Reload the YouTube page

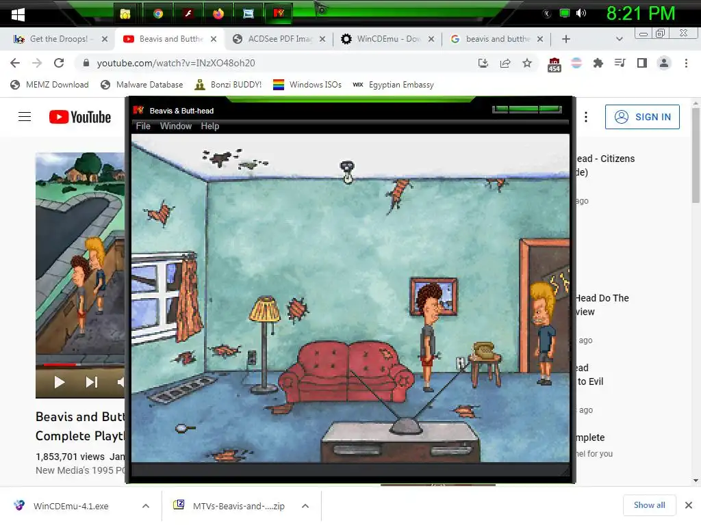click(x=59, y=63)
